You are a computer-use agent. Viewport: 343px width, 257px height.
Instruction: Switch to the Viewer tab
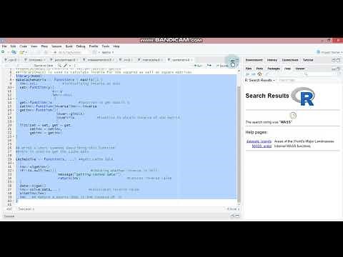(x=300, y=69)
